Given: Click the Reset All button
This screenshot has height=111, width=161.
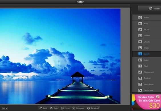Looking at the screenshot, I should pyautogui.click(x=93, y=108).
